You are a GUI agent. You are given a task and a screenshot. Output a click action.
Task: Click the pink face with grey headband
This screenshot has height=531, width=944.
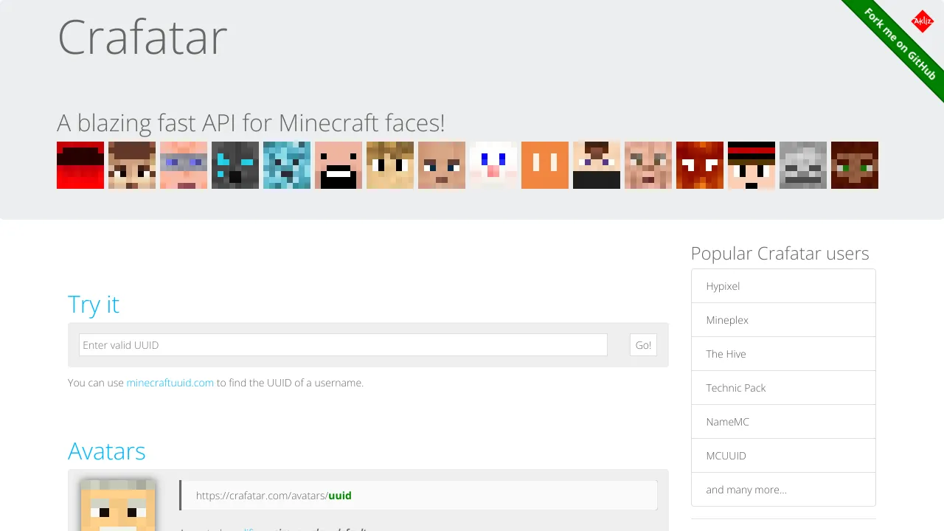[x=184, y=165]
